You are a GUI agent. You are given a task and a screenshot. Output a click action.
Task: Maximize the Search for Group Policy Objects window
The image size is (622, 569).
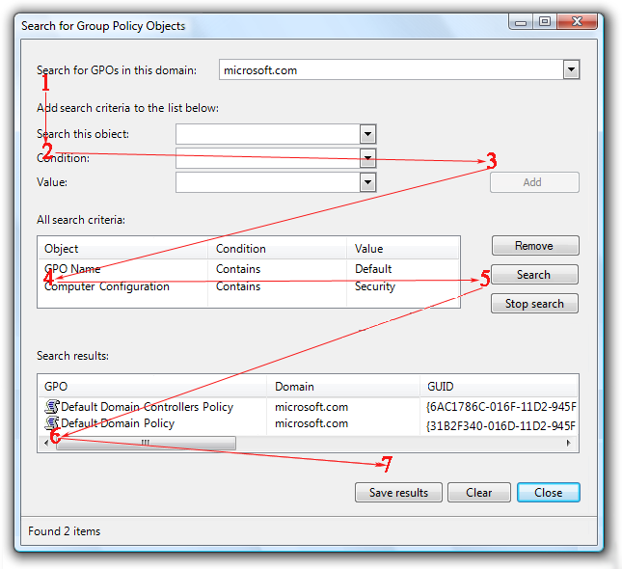pyautogui.click(x=545, y=22)
